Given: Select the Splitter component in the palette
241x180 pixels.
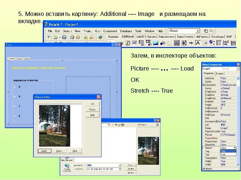Looking at the screenshot, I should [x=191, y=43].
